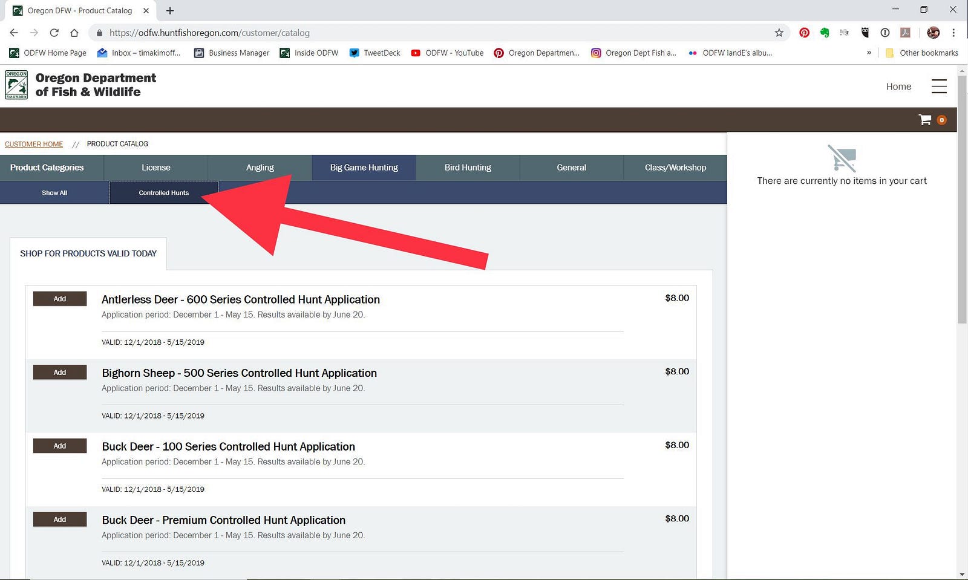Image resolution: width=968 pixels, height=580 pixels.
Task: Open the Evernote extension icon
Action: [x=825, y=33]
